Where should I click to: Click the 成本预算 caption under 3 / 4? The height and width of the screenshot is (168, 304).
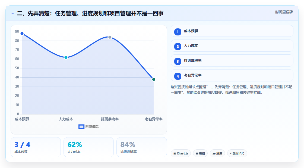click(21, 151)
